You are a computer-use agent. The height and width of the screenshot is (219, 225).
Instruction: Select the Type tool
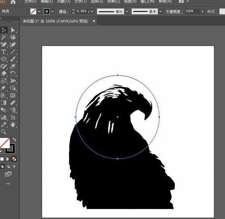(x=4, y=52)
